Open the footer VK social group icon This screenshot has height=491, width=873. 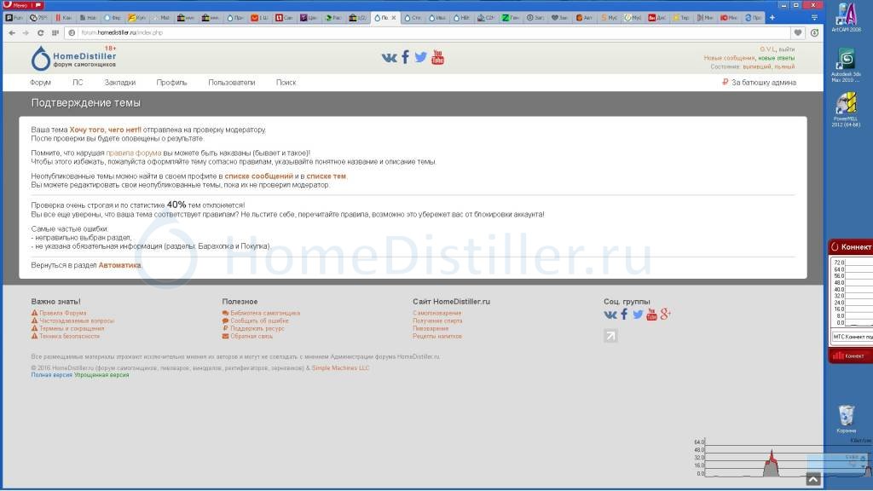(610, 315)
